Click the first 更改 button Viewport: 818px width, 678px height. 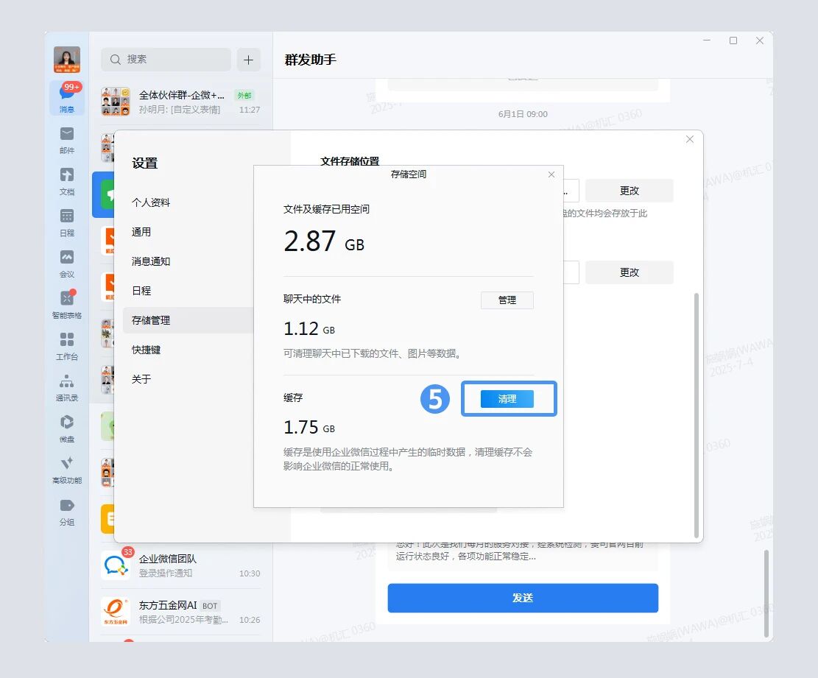click(x=630, y=191)
